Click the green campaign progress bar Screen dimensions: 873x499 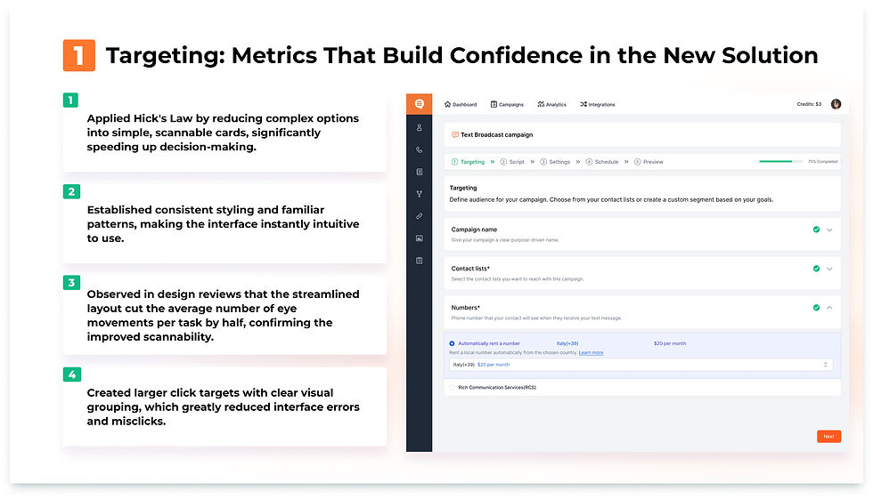pos(780,161)
